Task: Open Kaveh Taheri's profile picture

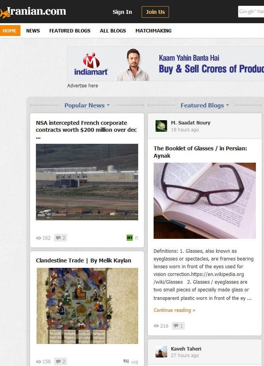Action: [x=161, y=352]
